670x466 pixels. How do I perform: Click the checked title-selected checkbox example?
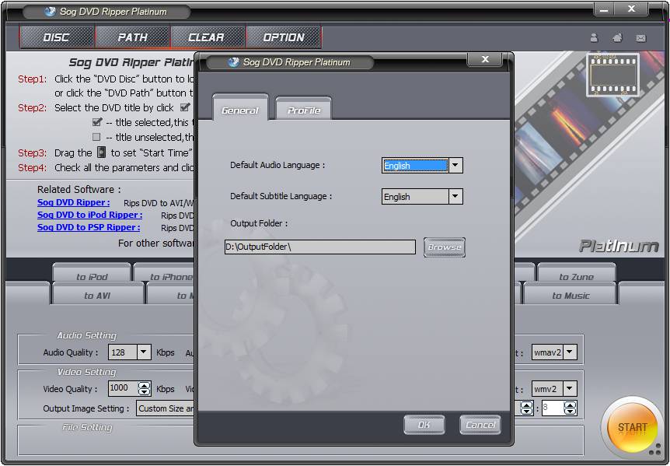[97, 122]
